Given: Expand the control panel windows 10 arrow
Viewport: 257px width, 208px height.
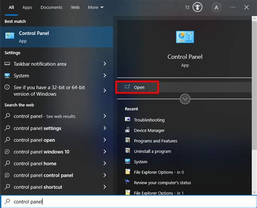Looking at the screenshot, I should coord(105,152).
